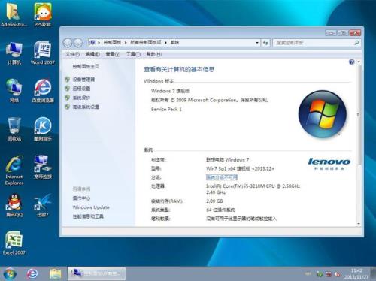Open the 工具(T) menu
Screen dimensions: 376x281
(133, 54)
